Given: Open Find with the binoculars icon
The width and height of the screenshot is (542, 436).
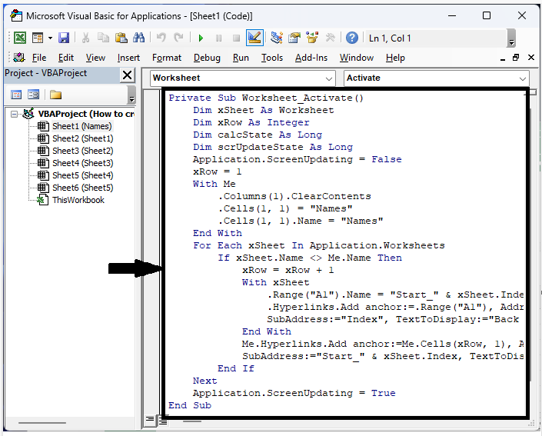Looking at the screenshot, I should (139, 38).
